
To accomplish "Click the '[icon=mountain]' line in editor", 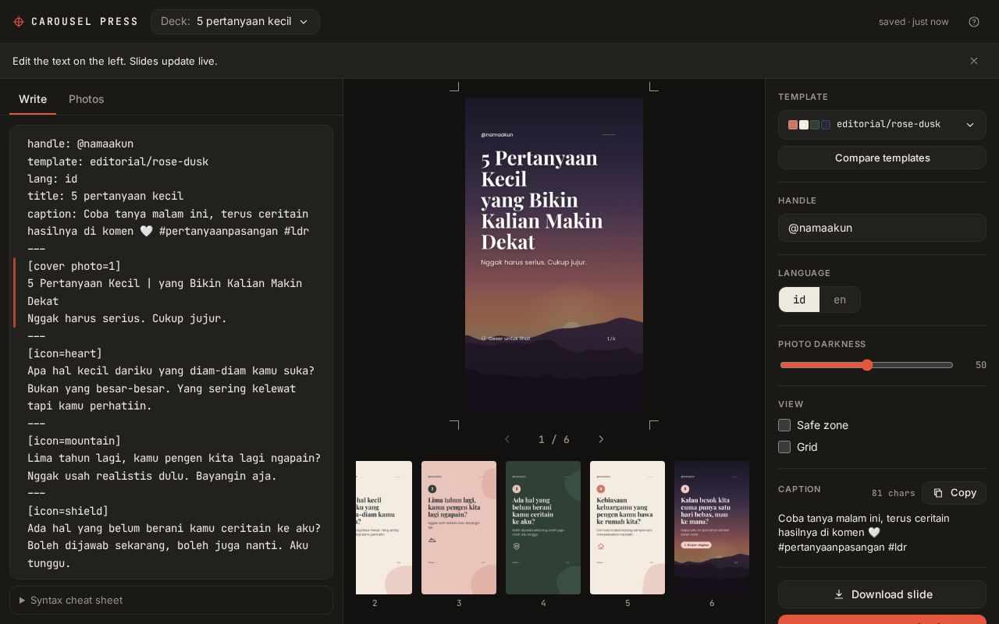I will 74,441.
